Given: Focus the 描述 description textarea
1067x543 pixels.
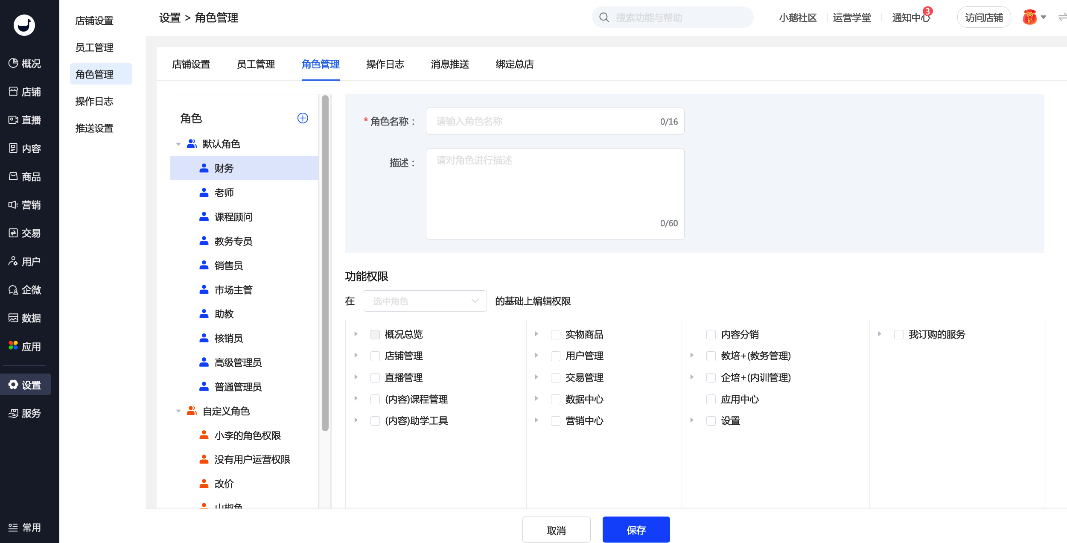Looking at the screenshot, I should (555, 194).
